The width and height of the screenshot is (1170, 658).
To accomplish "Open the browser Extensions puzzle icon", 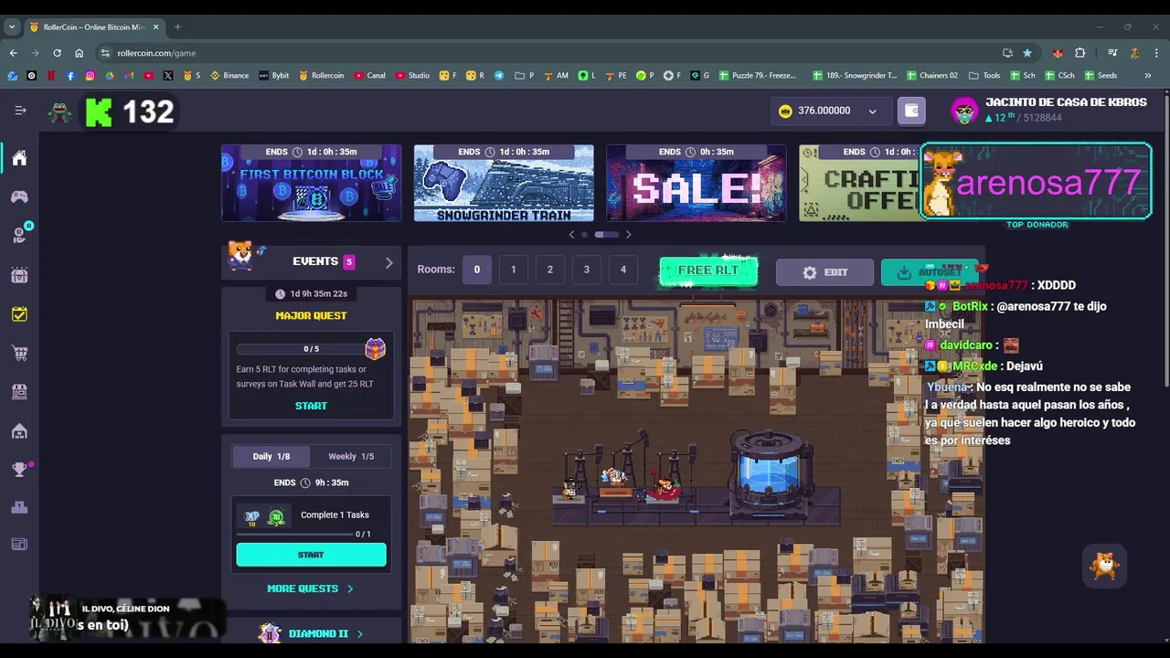I will coord(1080,53).
